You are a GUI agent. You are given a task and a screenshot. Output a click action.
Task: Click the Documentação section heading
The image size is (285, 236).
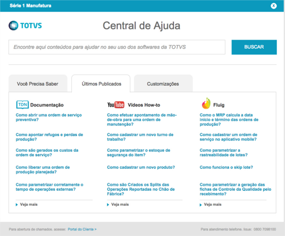47,105
